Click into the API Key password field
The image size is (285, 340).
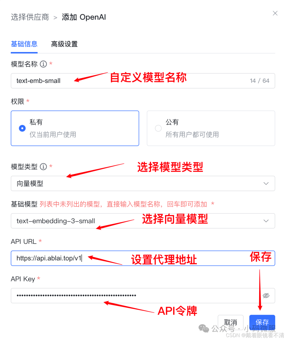(143, 296)
